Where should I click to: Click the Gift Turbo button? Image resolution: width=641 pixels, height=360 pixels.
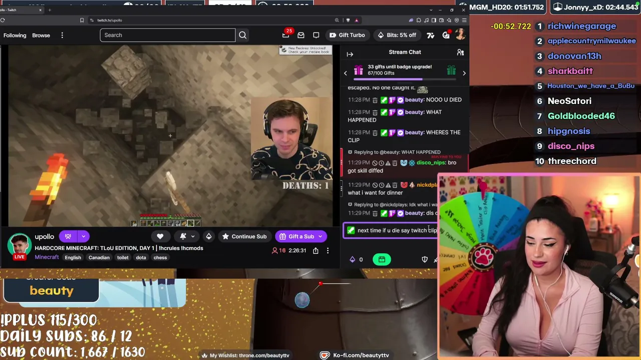pos(347,35)
